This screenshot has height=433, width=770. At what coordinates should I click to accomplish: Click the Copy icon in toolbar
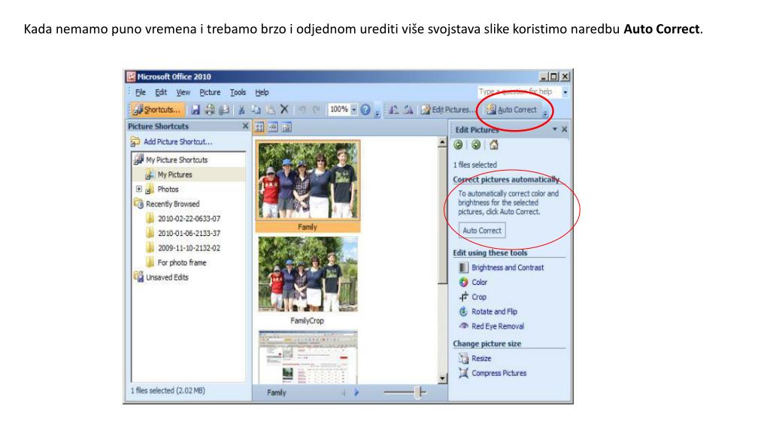pos(256,110)
